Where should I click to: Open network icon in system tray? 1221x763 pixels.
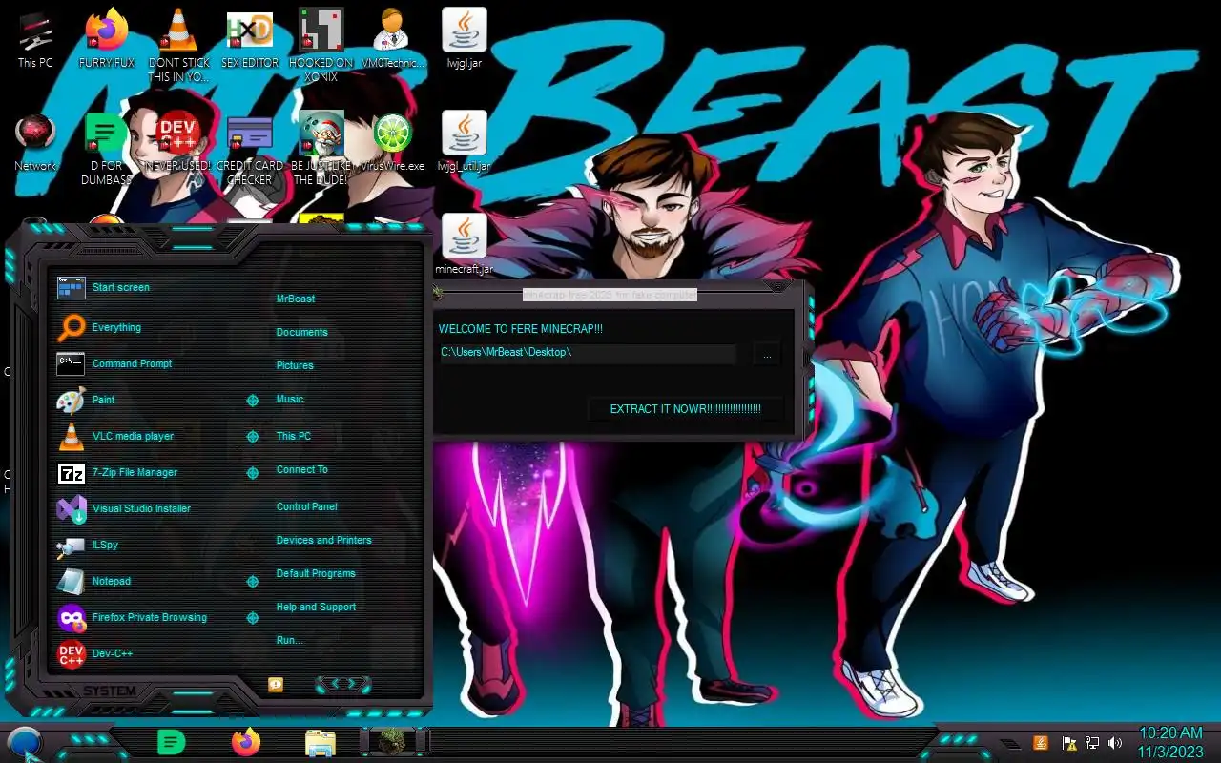[x=1092, y=743]
